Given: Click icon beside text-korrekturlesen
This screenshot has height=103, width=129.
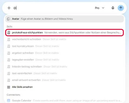Looking at the screenshot, I should [9, 46].
